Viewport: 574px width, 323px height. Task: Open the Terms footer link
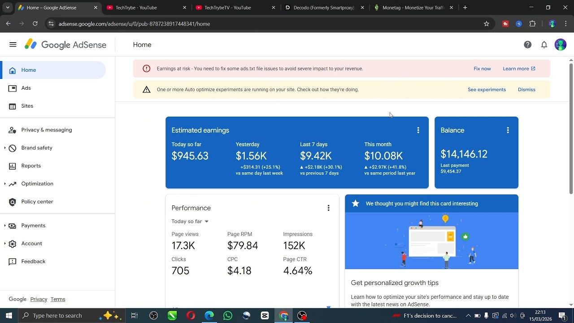point(58,299)
